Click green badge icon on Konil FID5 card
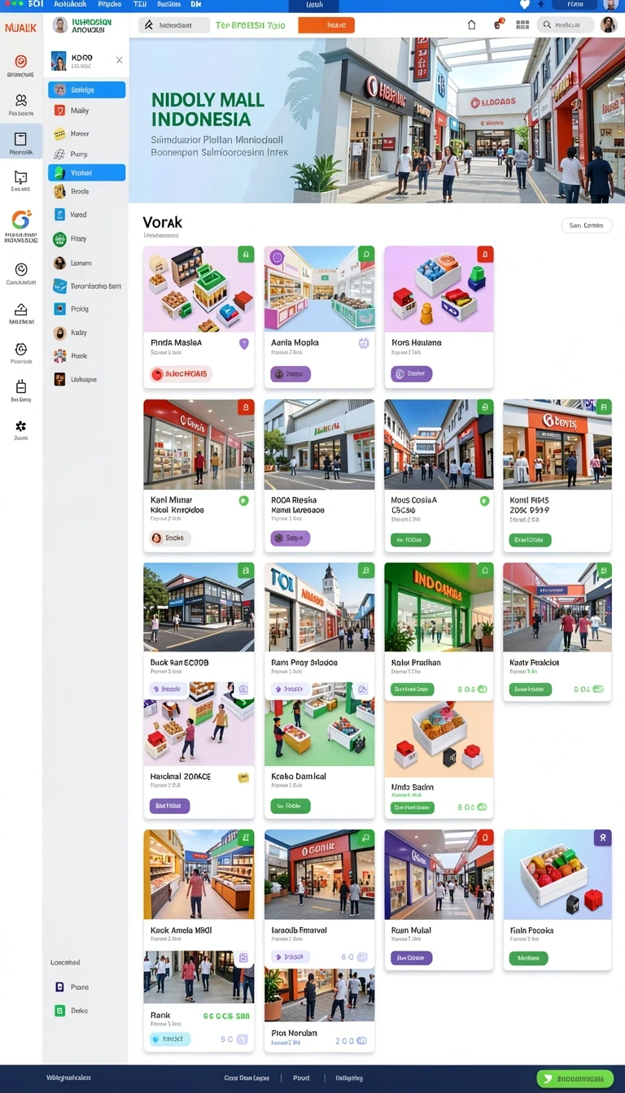The height and width of the screenshot is (1093, 625). point(603,407)
